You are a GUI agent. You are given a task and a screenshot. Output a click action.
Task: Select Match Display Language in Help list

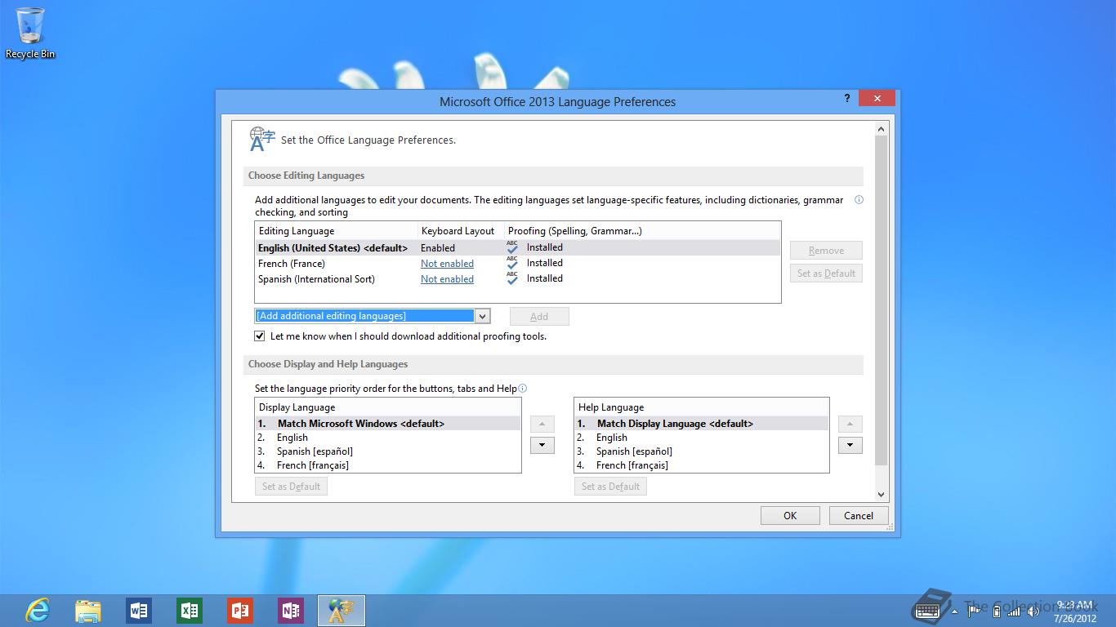coord(702,424)
